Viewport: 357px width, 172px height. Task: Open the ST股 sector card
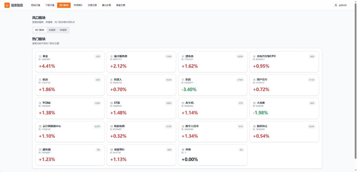[x=141, y=108]
